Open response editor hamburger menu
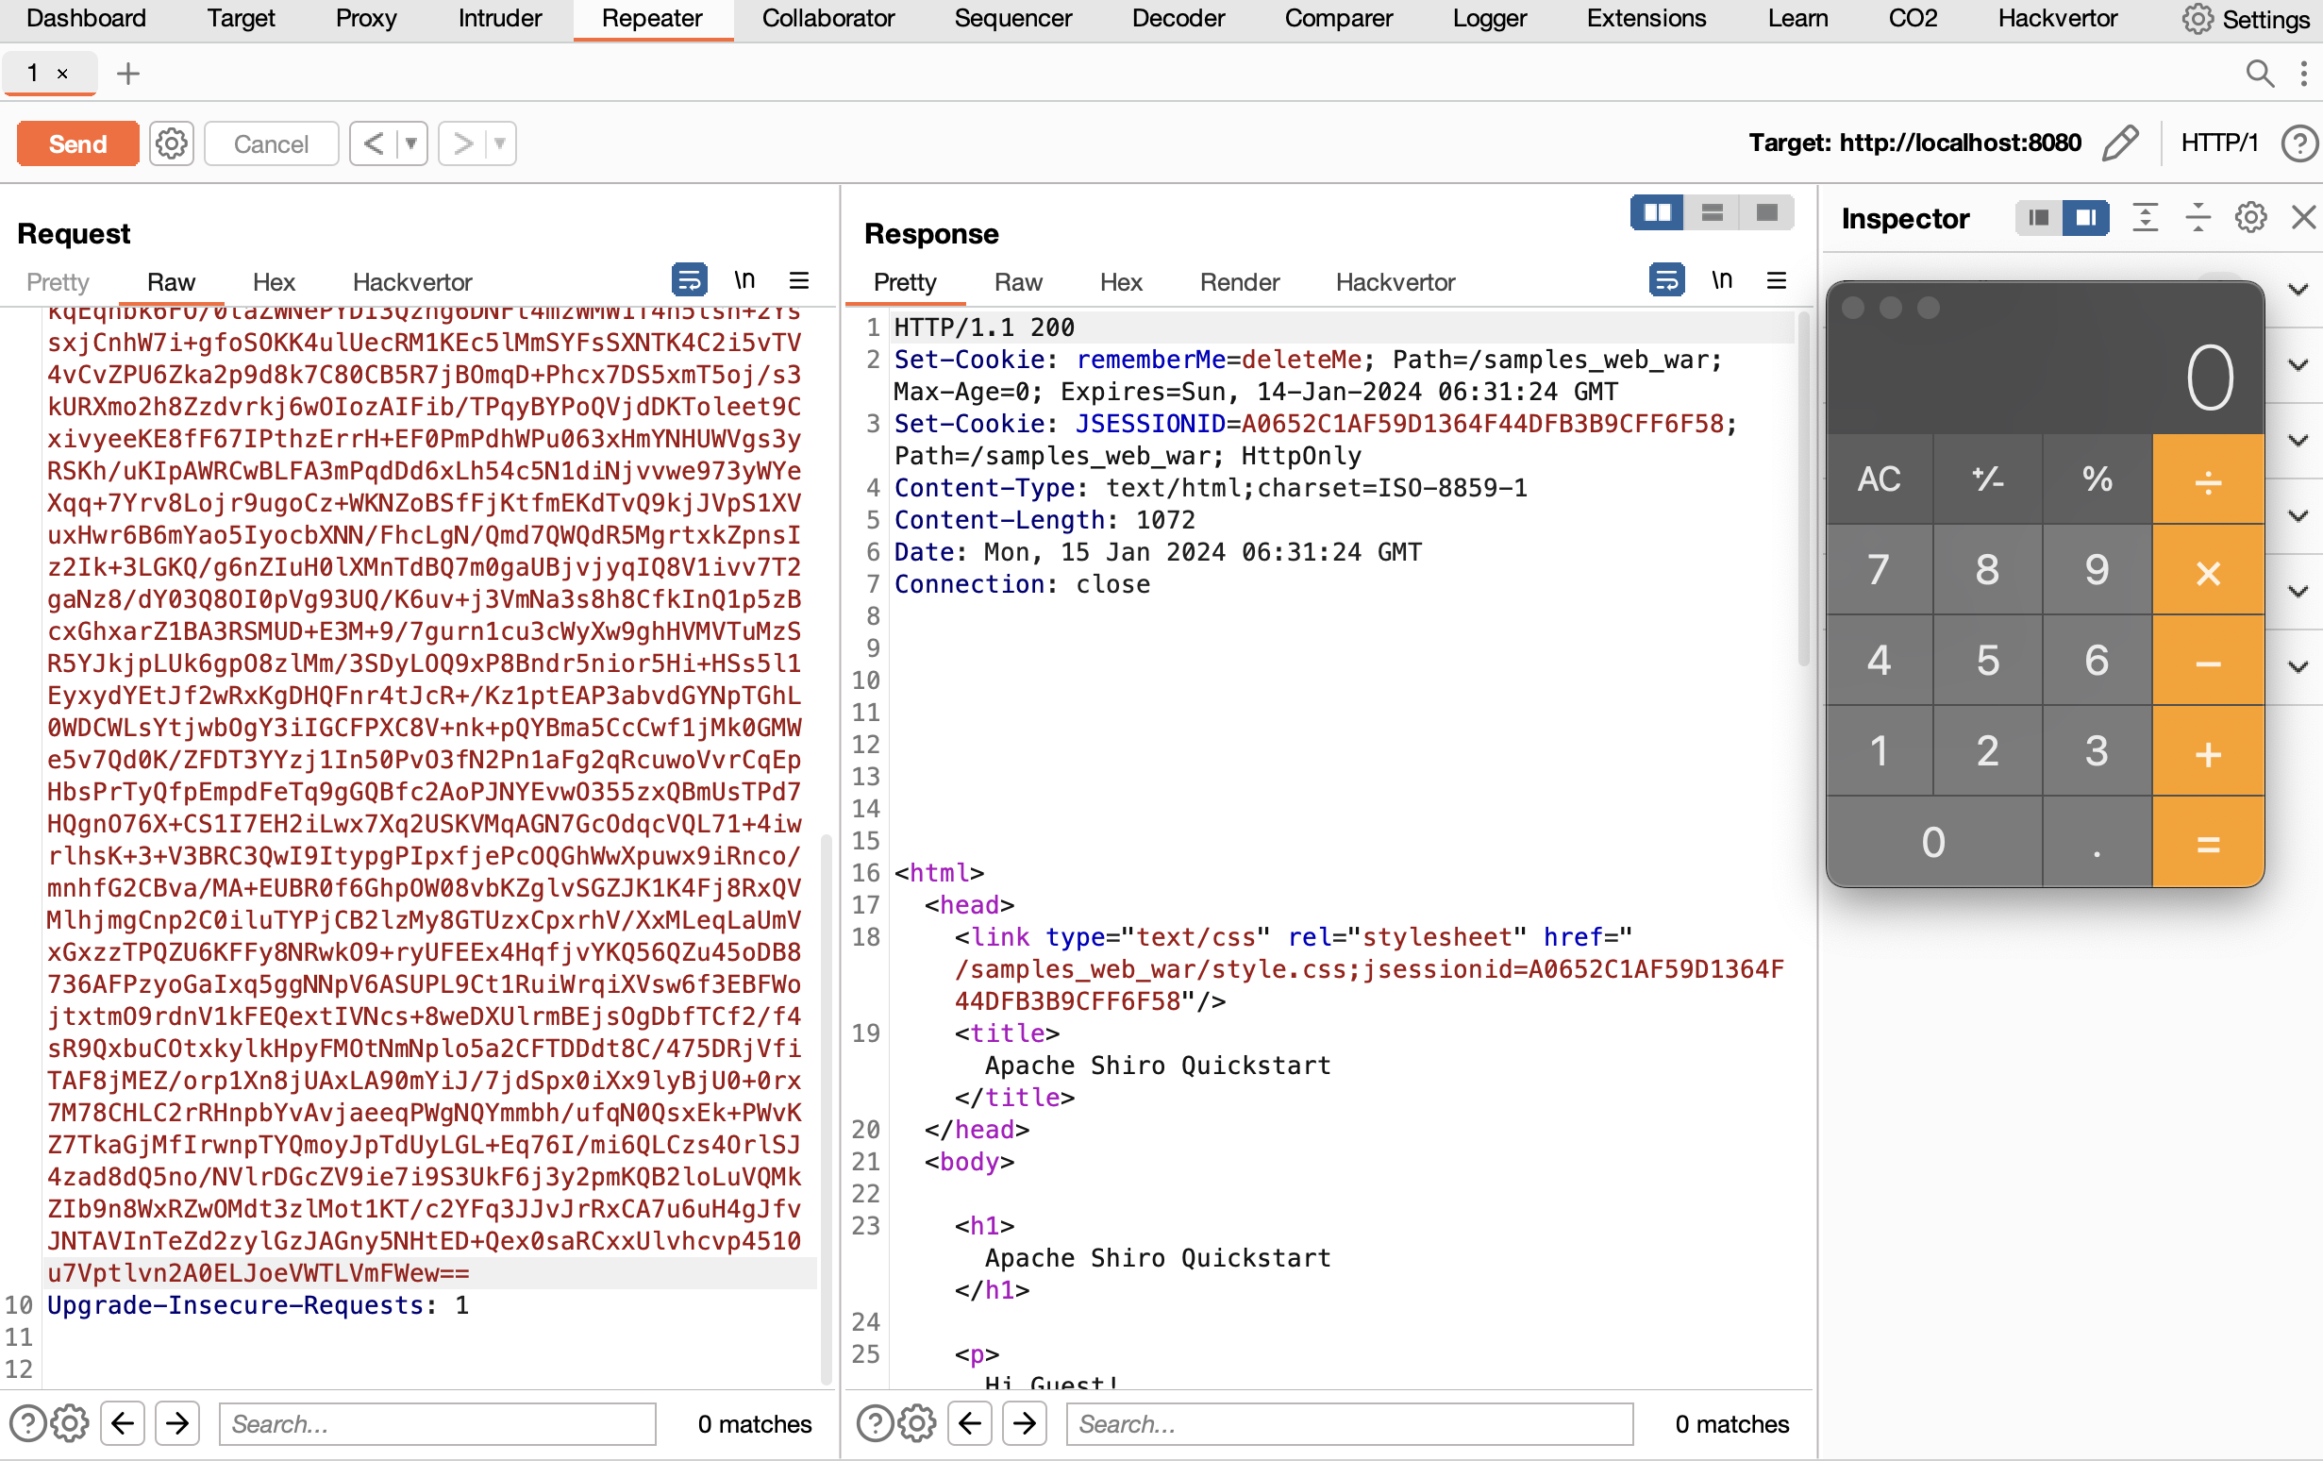Image resolution: width=2323 pixels, height=1461 pixels. pyautogui.click(x=1777, y=281)
